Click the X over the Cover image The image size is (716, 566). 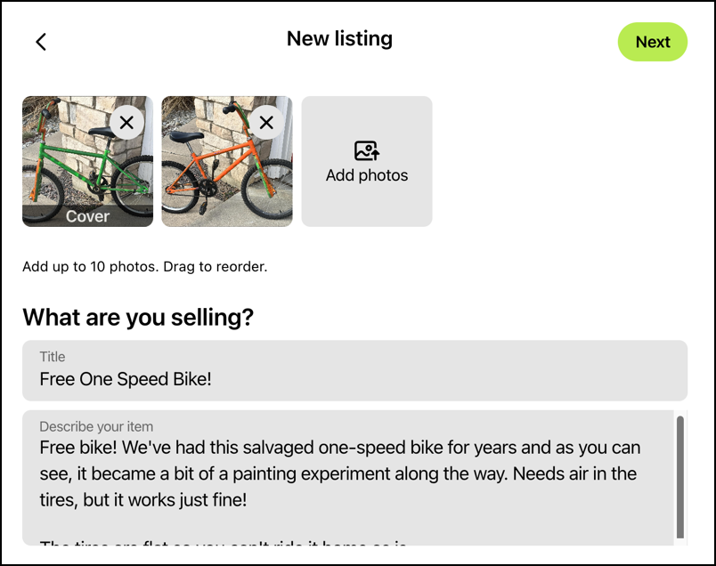[x=126, y=122]
